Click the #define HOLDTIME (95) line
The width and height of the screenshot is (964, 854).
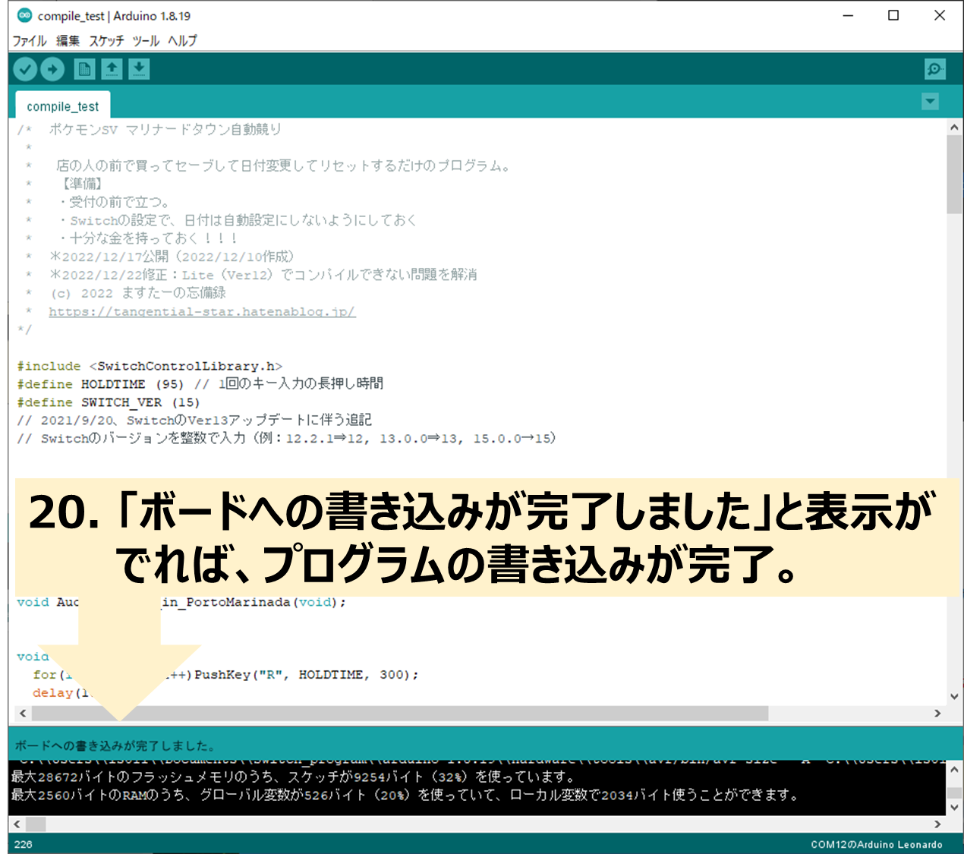click(200, 384)
